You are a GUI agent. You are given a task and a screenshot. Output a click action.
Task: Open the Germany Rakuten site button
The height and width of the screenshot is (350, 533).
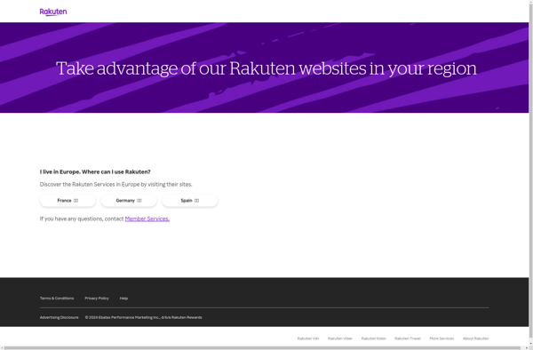pyautogui.click(x=129, y=201)
